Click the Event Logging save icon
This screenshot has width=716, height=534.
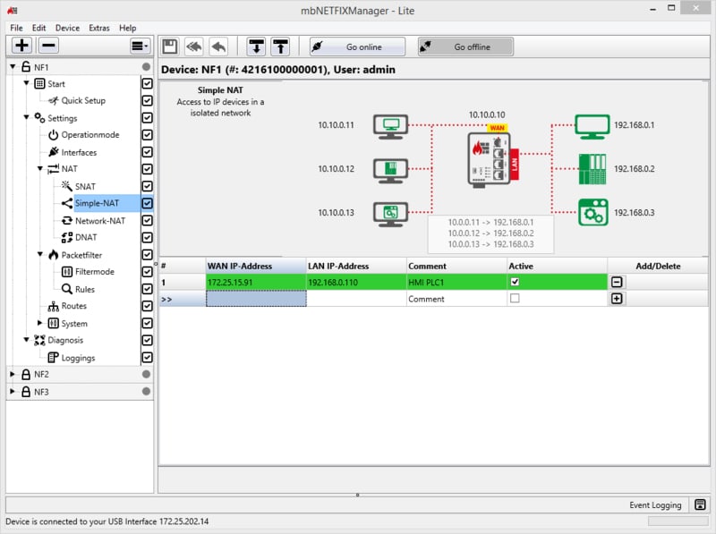pos(700,505)
